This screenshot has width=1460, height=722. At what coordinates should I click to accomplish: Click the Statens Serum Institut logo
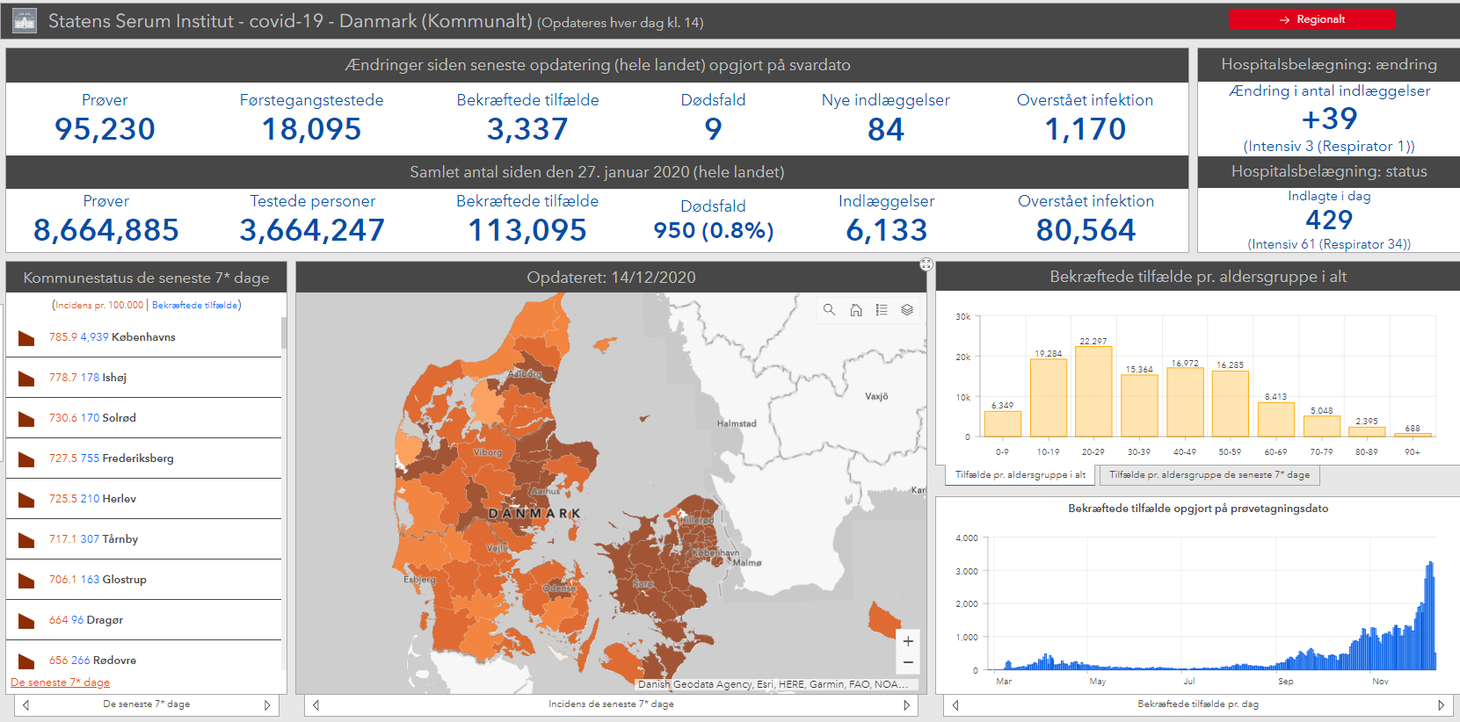[25, 21]
